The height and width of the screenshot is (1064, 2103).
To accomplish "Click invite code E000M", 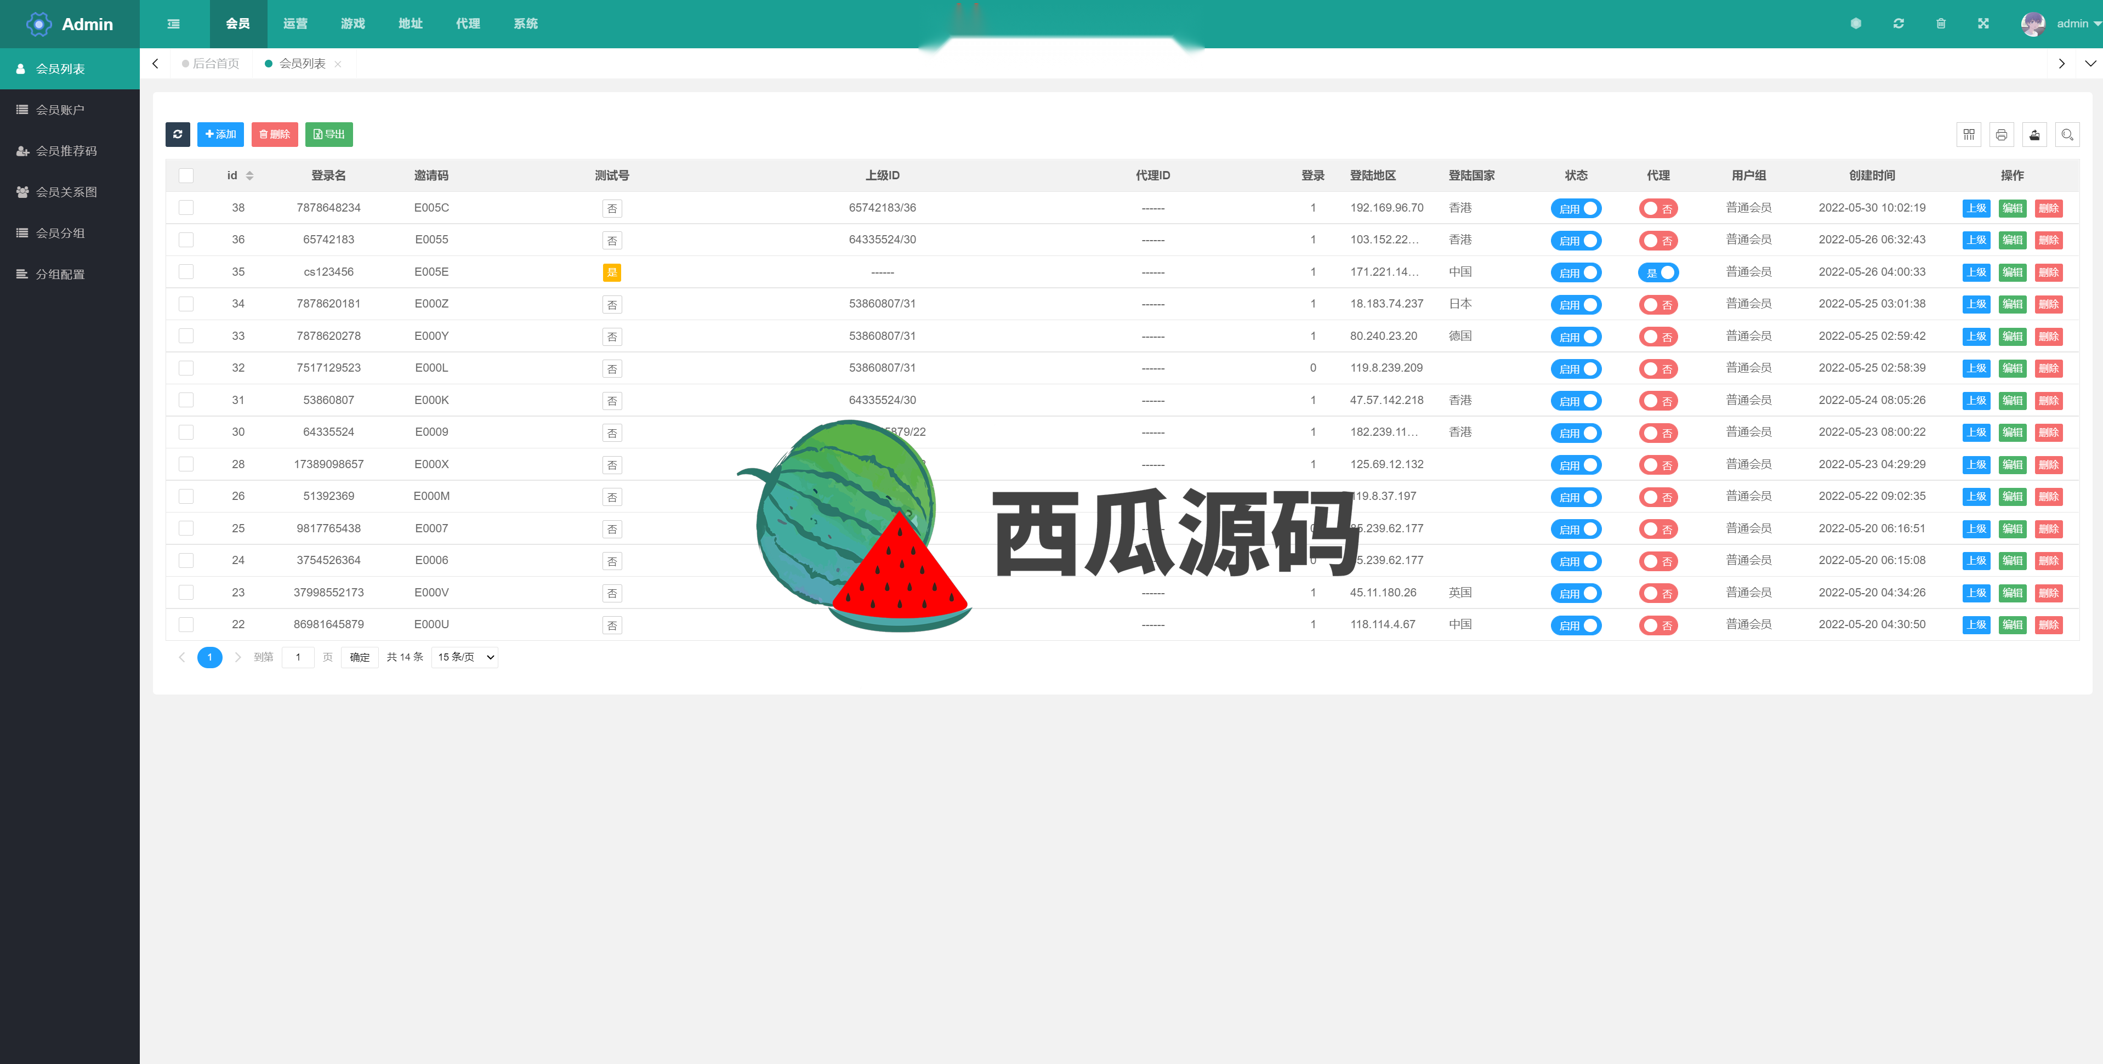I will pyautogui.click(x=431, y=497).
